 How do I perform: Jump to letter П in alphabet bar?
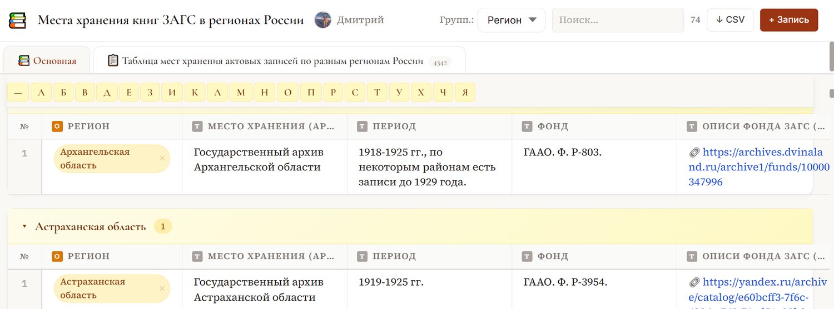311,93
